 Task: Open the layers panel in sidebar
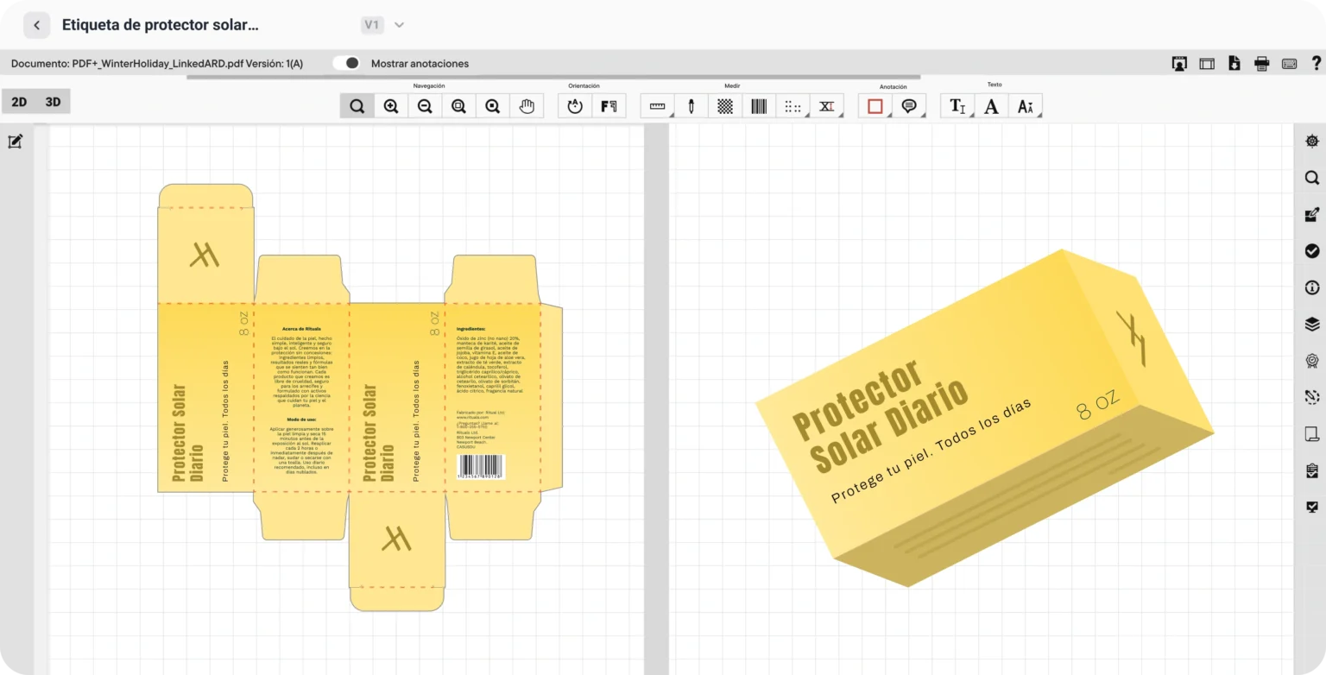[x=1311, y=325]
